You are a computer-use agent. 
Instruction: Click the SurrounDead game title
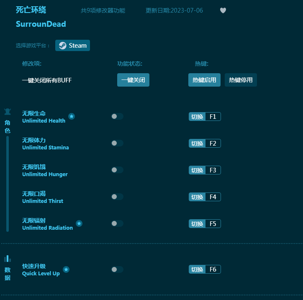pos(41,24)
